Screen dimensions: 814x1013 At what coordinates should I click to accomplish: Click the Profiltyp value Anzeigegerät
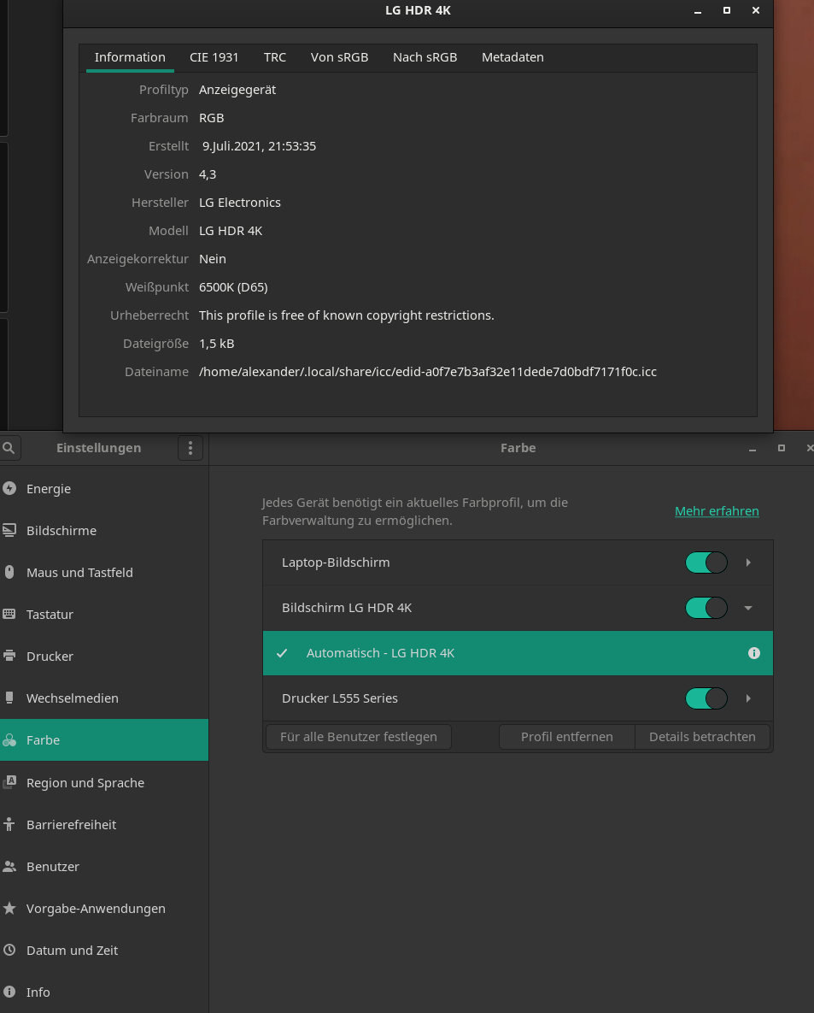pos(237,91)
